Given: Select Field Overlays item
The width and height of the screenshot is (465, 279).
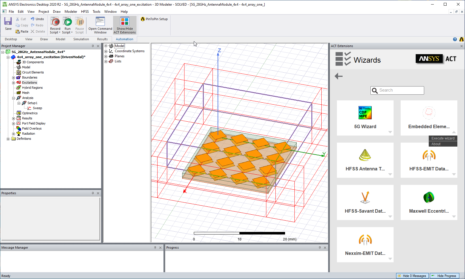Looking at the screenshot, I should [32, 128].
